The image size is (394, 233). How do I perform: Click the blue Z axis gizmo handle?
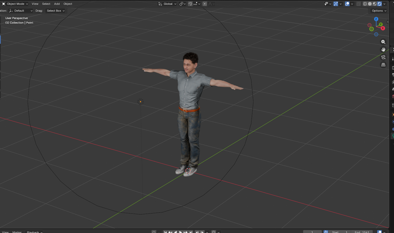(x=376, y=19)
